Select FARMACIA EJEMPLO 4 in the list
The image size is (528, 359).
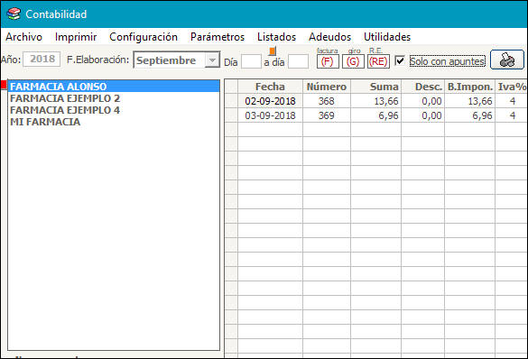[x=114, y=110]
